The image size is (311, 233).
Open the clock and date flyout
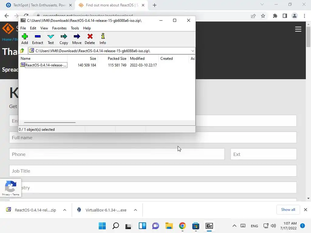(289, 226)
